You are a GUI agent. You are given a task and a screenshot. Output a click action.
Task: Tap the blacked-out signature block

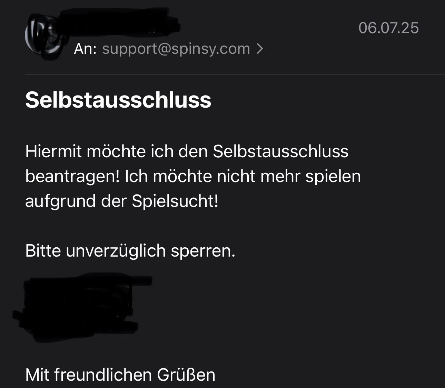(x=82, y=307)
